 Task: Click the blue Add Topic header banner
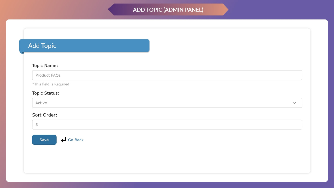point(84,45)
